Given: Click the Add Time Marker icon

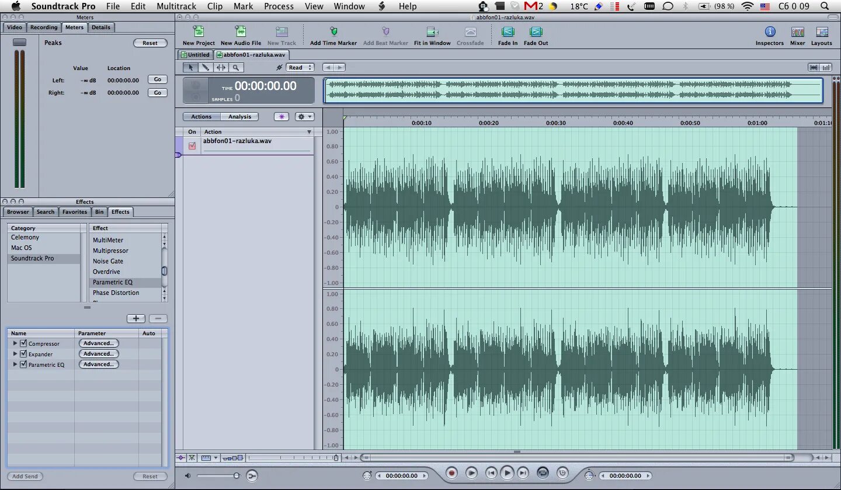Looking at the screenshot, I should point(333,32).
